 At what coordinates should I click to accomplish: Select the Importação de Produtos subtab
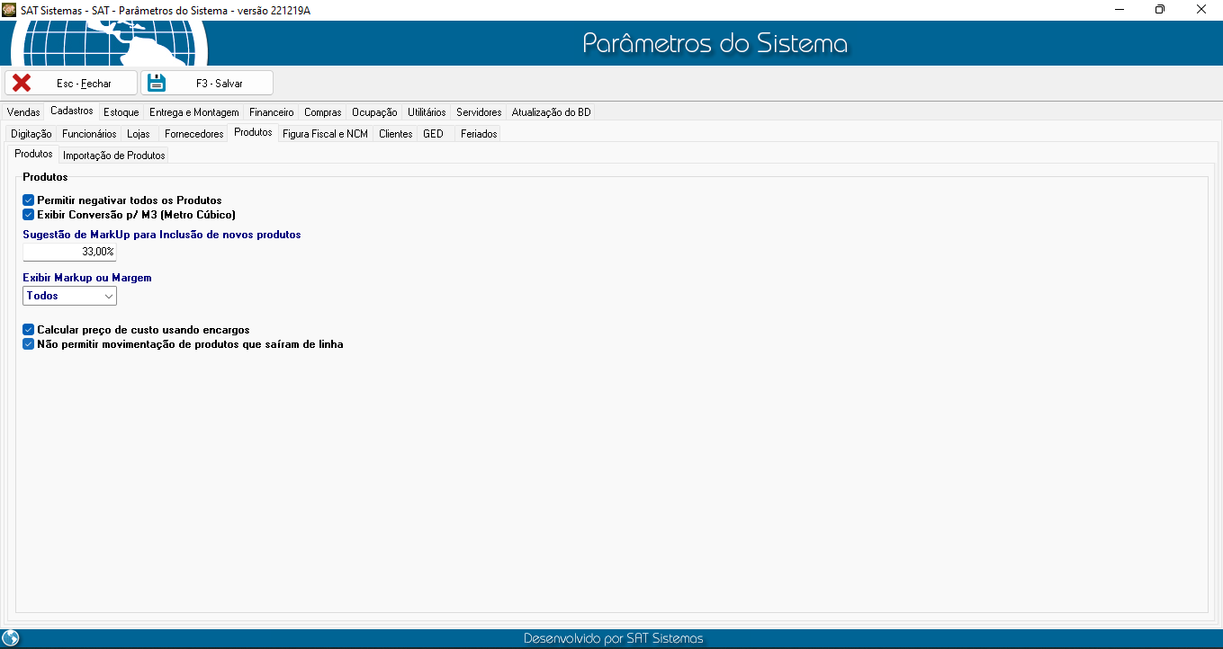[x=114, y=156]
